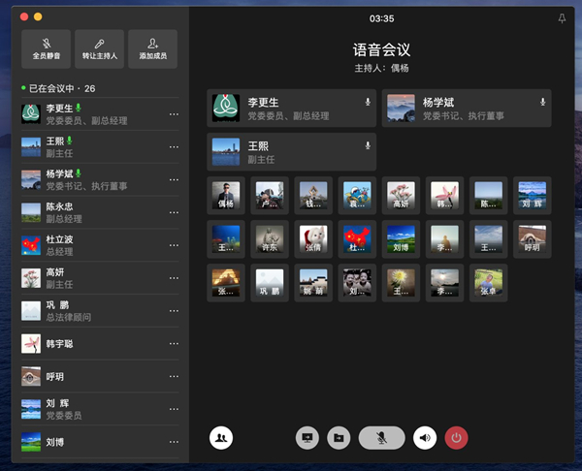Click 李更生's green mic icon in list
582x471 pixels.
click(79, 108)
